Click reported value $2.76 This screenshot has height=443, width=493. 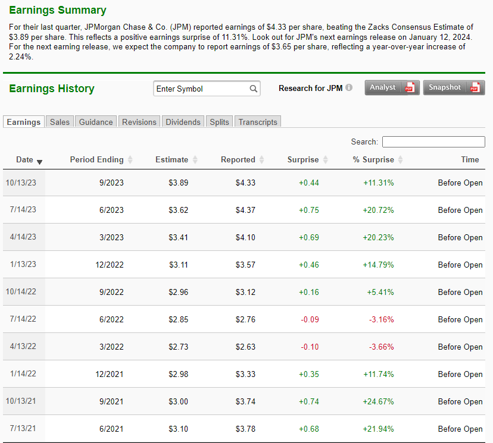coord(245,319)
